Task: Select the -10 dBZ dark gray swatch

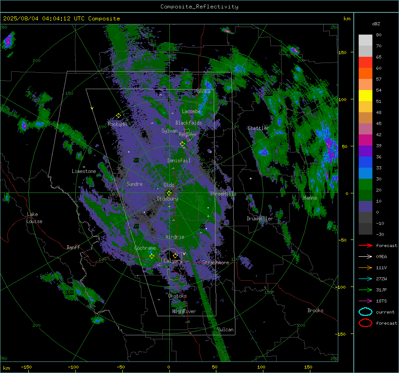Action: click(365, 229)
